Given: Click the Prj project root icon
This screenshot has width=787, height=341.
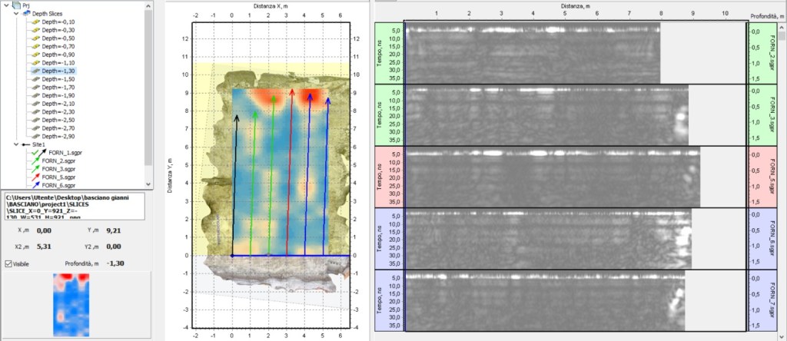Looking at the screenshot, I should 17,5.
